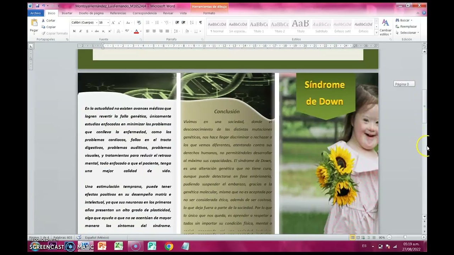This screenshot has width=454, height=255.
Task: Align text right
Action: point(161,31)
